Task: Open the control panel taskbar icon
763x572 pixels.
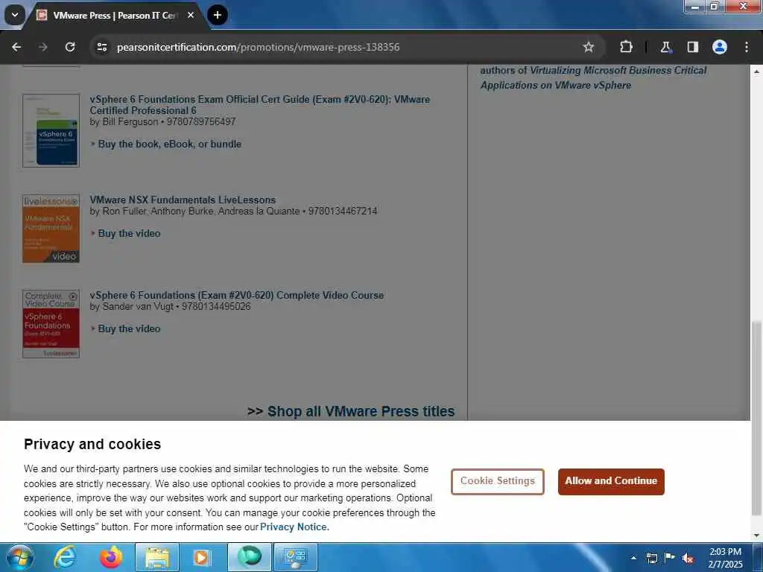Action: 296,557
